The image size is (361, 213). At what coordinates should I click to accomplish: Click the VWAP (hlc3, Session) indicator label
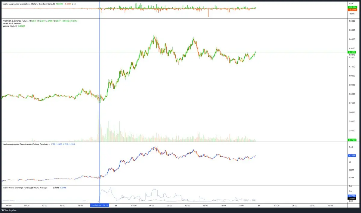(11, 23)
